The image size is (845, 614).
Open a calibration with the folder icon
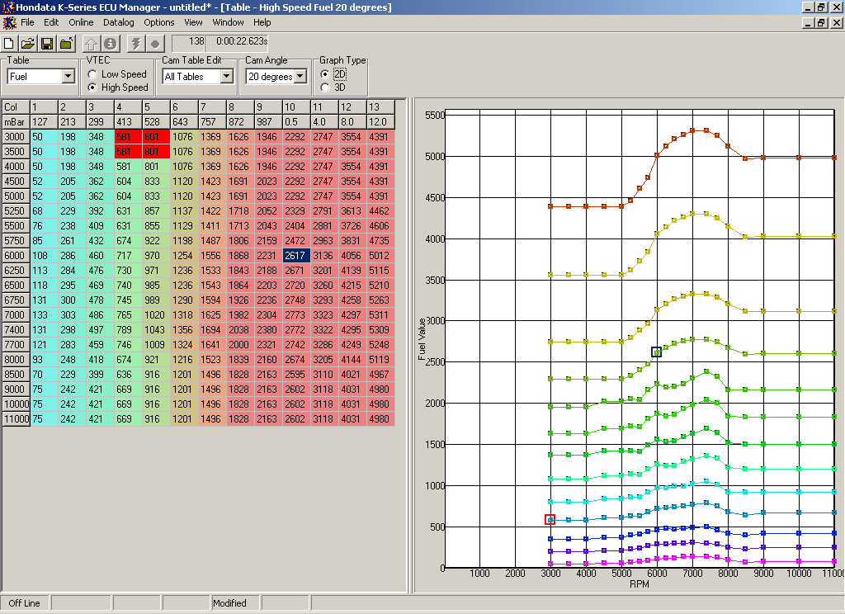coord(28,44)
